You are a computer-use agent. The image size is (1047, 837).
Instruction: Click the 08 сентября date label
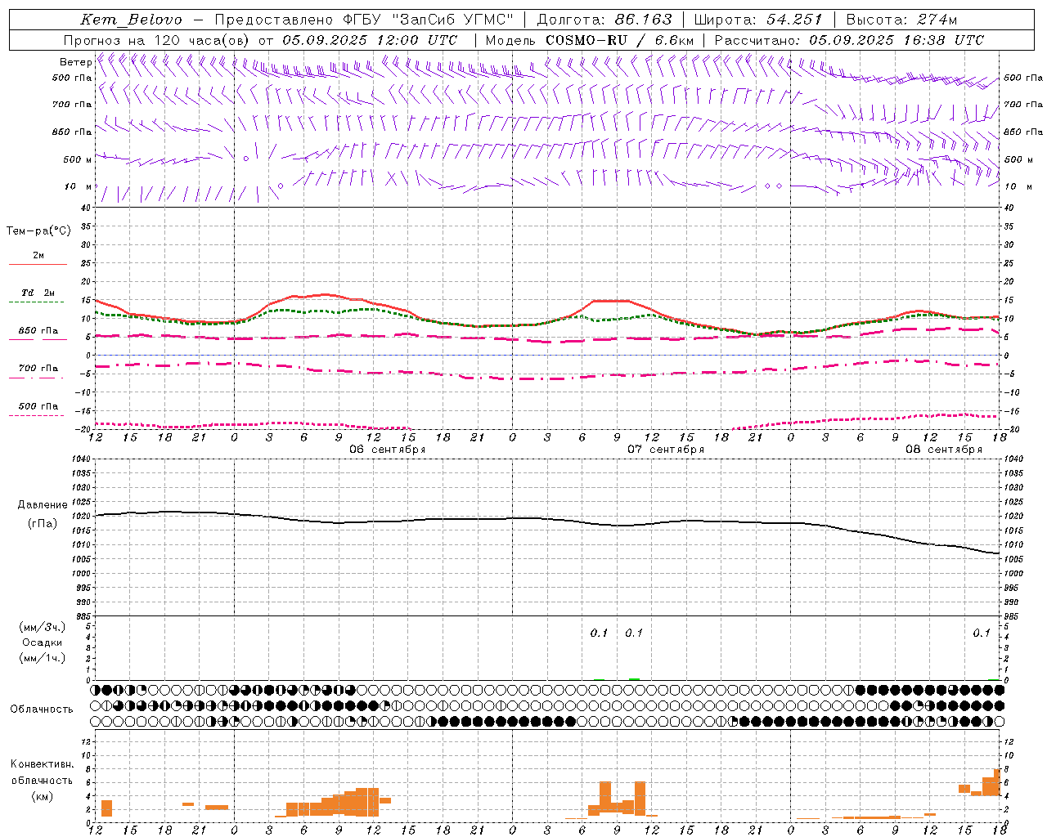pos(944,450)
